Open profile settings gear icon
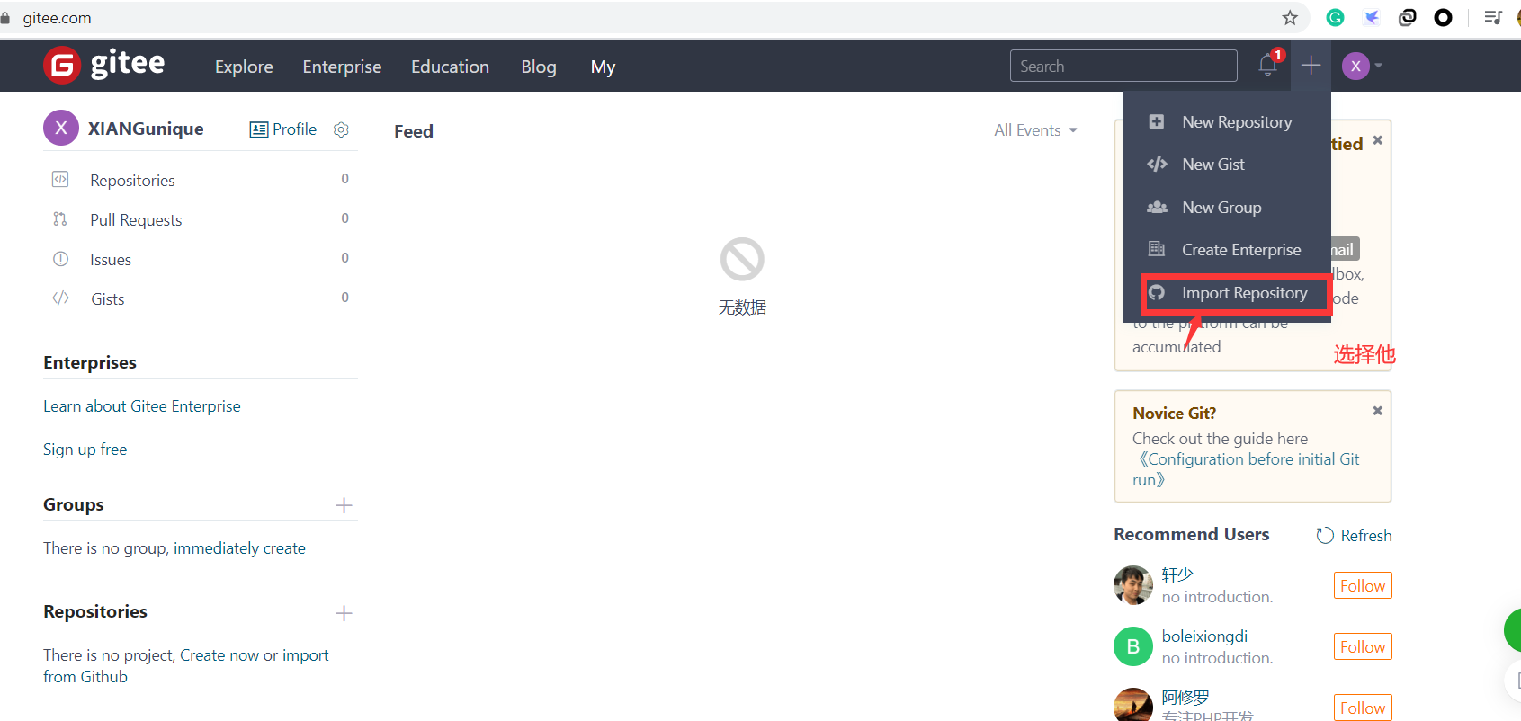 (341, 129)
